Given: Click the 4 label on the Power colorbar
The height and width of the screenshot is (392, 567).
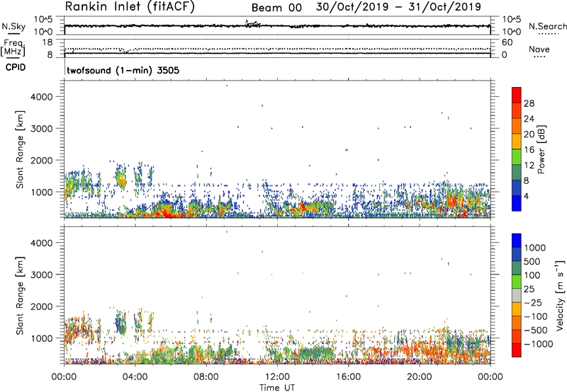Looking at the screenshot, I should (x=527, y=196).
